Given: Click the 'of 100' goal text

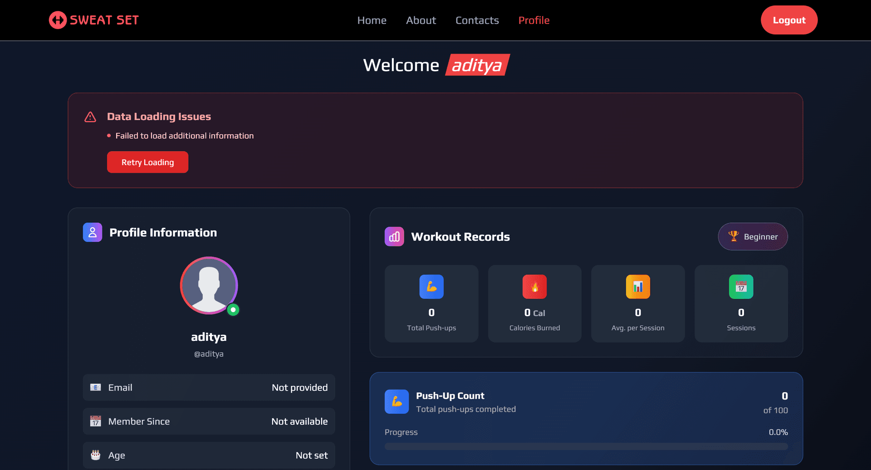Looking at the screenshot, I should pyautogui.click(x=775, y=410).
